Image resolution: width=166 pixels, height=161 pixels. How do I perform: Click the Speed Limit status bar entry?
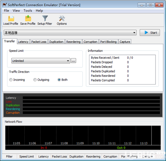(27, 157)
